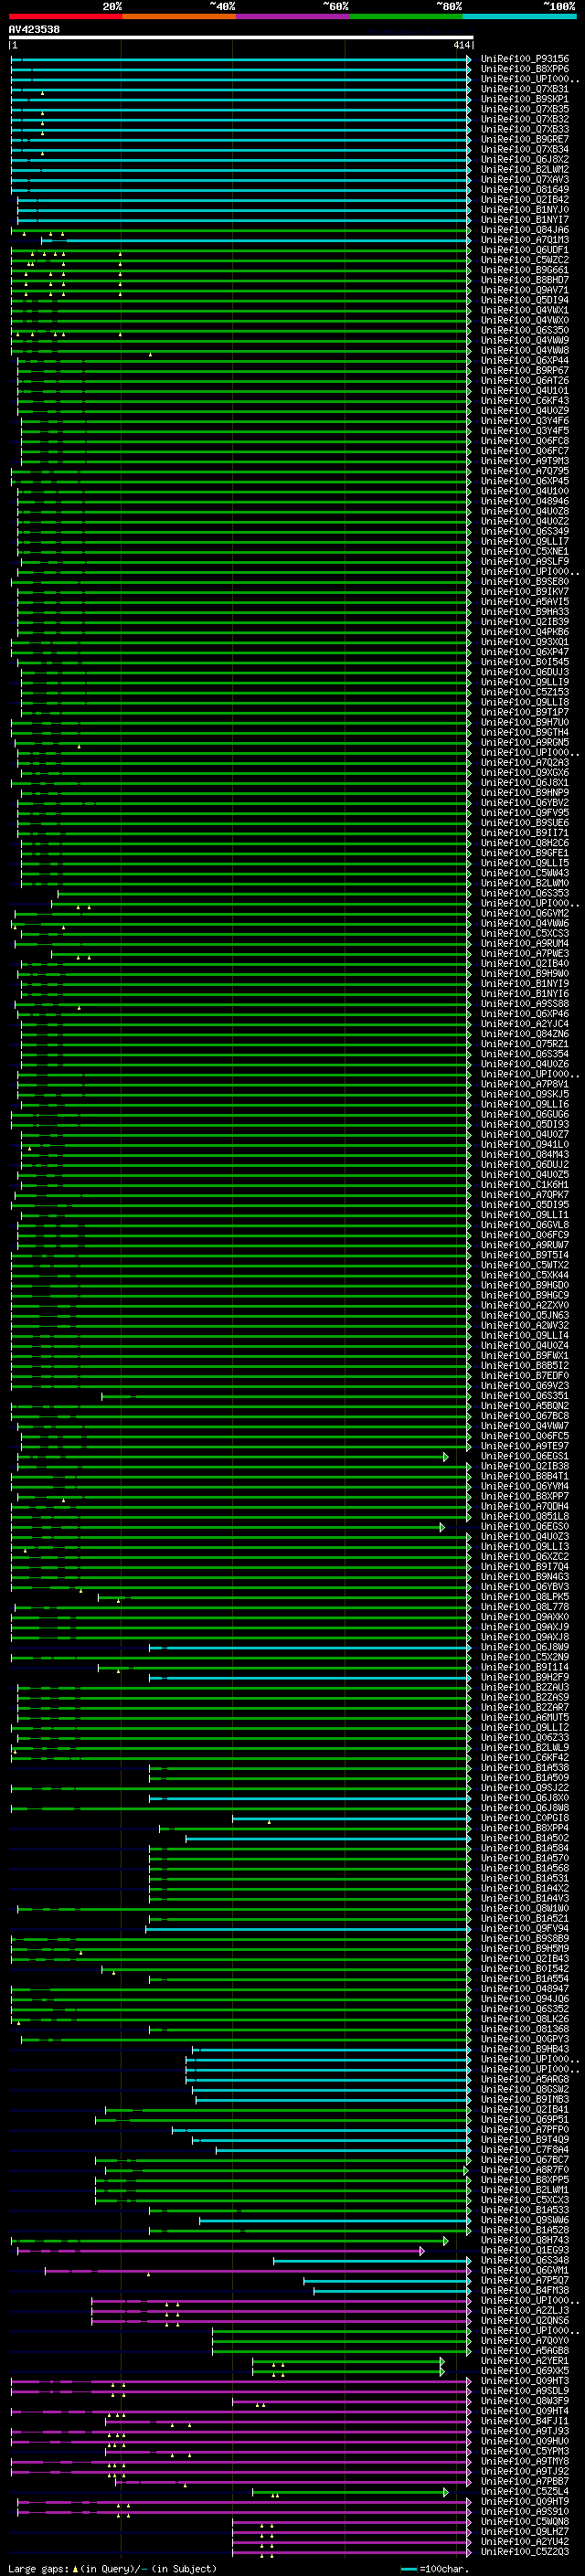585x2576 pixels.
Task: Click the white query sequence bar under AV423538
Action: point(241,38)
